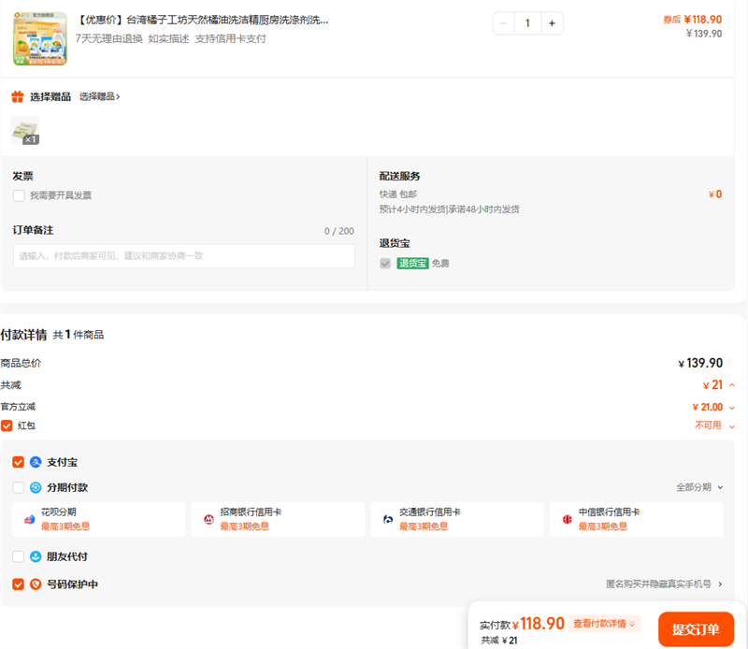Click the 朋友代付 friend-pay icon
Screen dimensions: 748x649
(36, 556)
